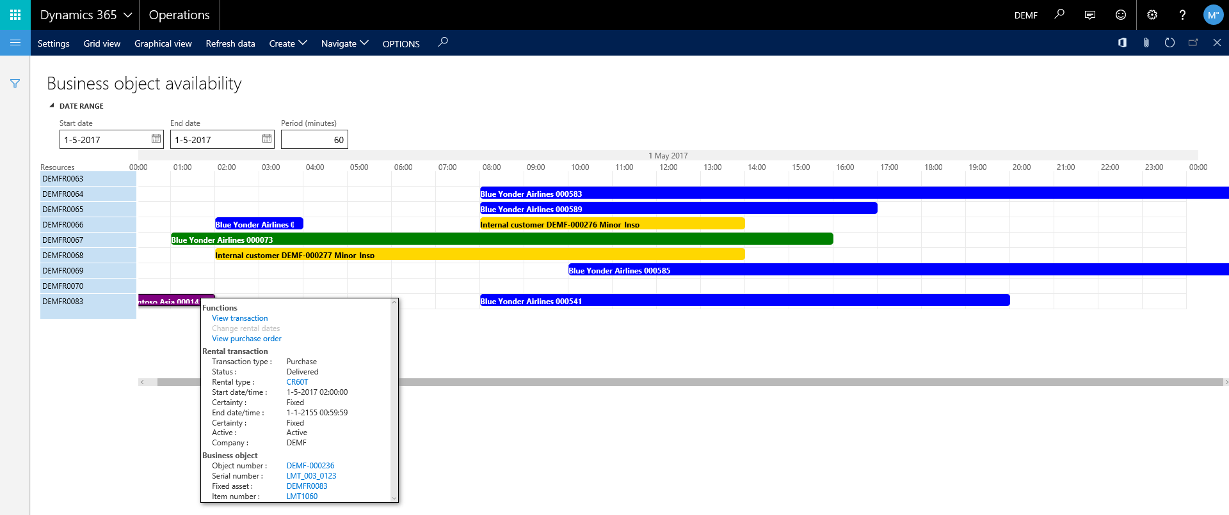This screenshot has height=515, width=1229.
Task: Click popup scrollbar up arrow
Action: tap(394, 302)
